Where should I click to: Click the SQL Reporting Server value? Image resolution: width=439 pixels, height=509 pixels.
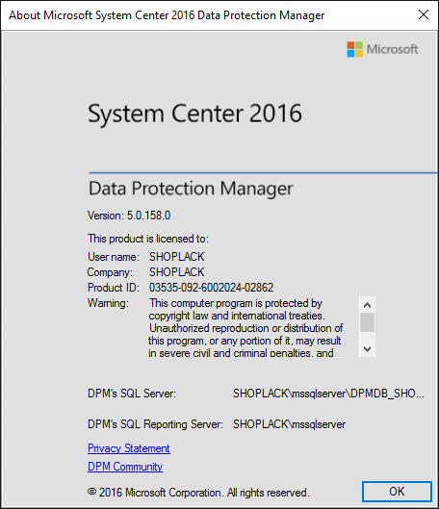(290, 424)
